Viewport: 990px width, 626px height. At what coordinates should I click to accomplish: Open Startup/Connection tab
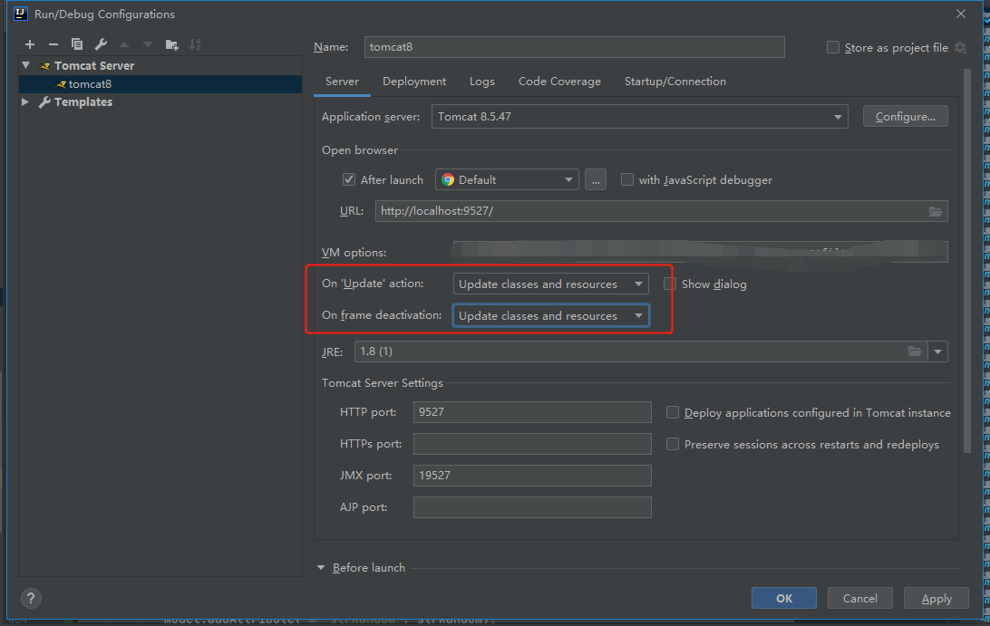tap(675, 82)
